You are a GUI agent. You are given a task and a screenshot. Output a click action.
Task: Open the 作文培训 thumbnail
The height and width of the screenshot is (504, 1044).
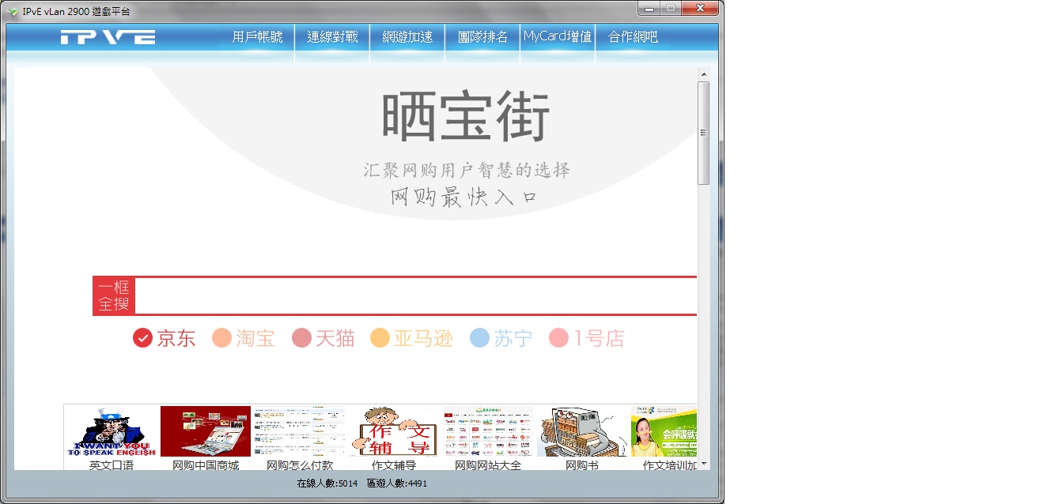pyautogui.click(x=664, y=431)
